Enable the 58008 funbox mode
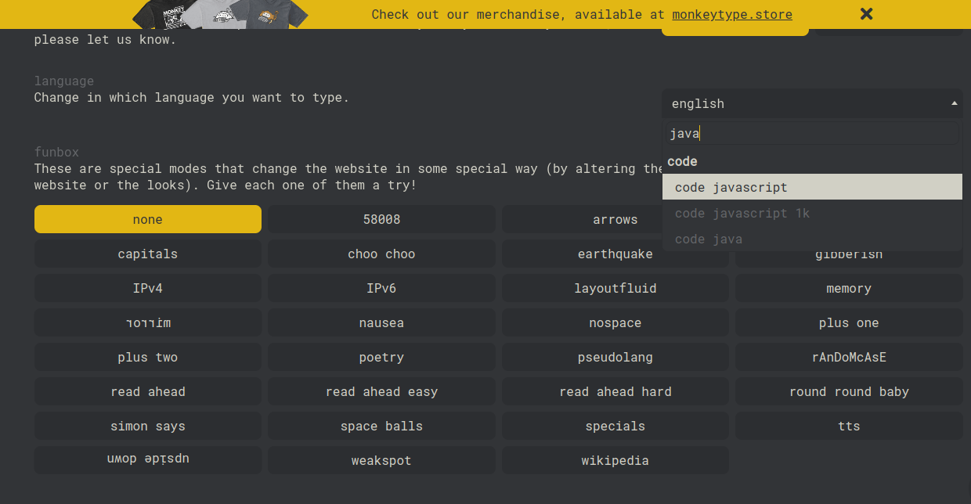 tap(381, 219)
